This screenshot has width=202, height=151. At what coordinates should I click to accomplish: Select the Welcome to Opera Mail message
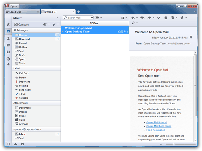(x=95, y=30)
